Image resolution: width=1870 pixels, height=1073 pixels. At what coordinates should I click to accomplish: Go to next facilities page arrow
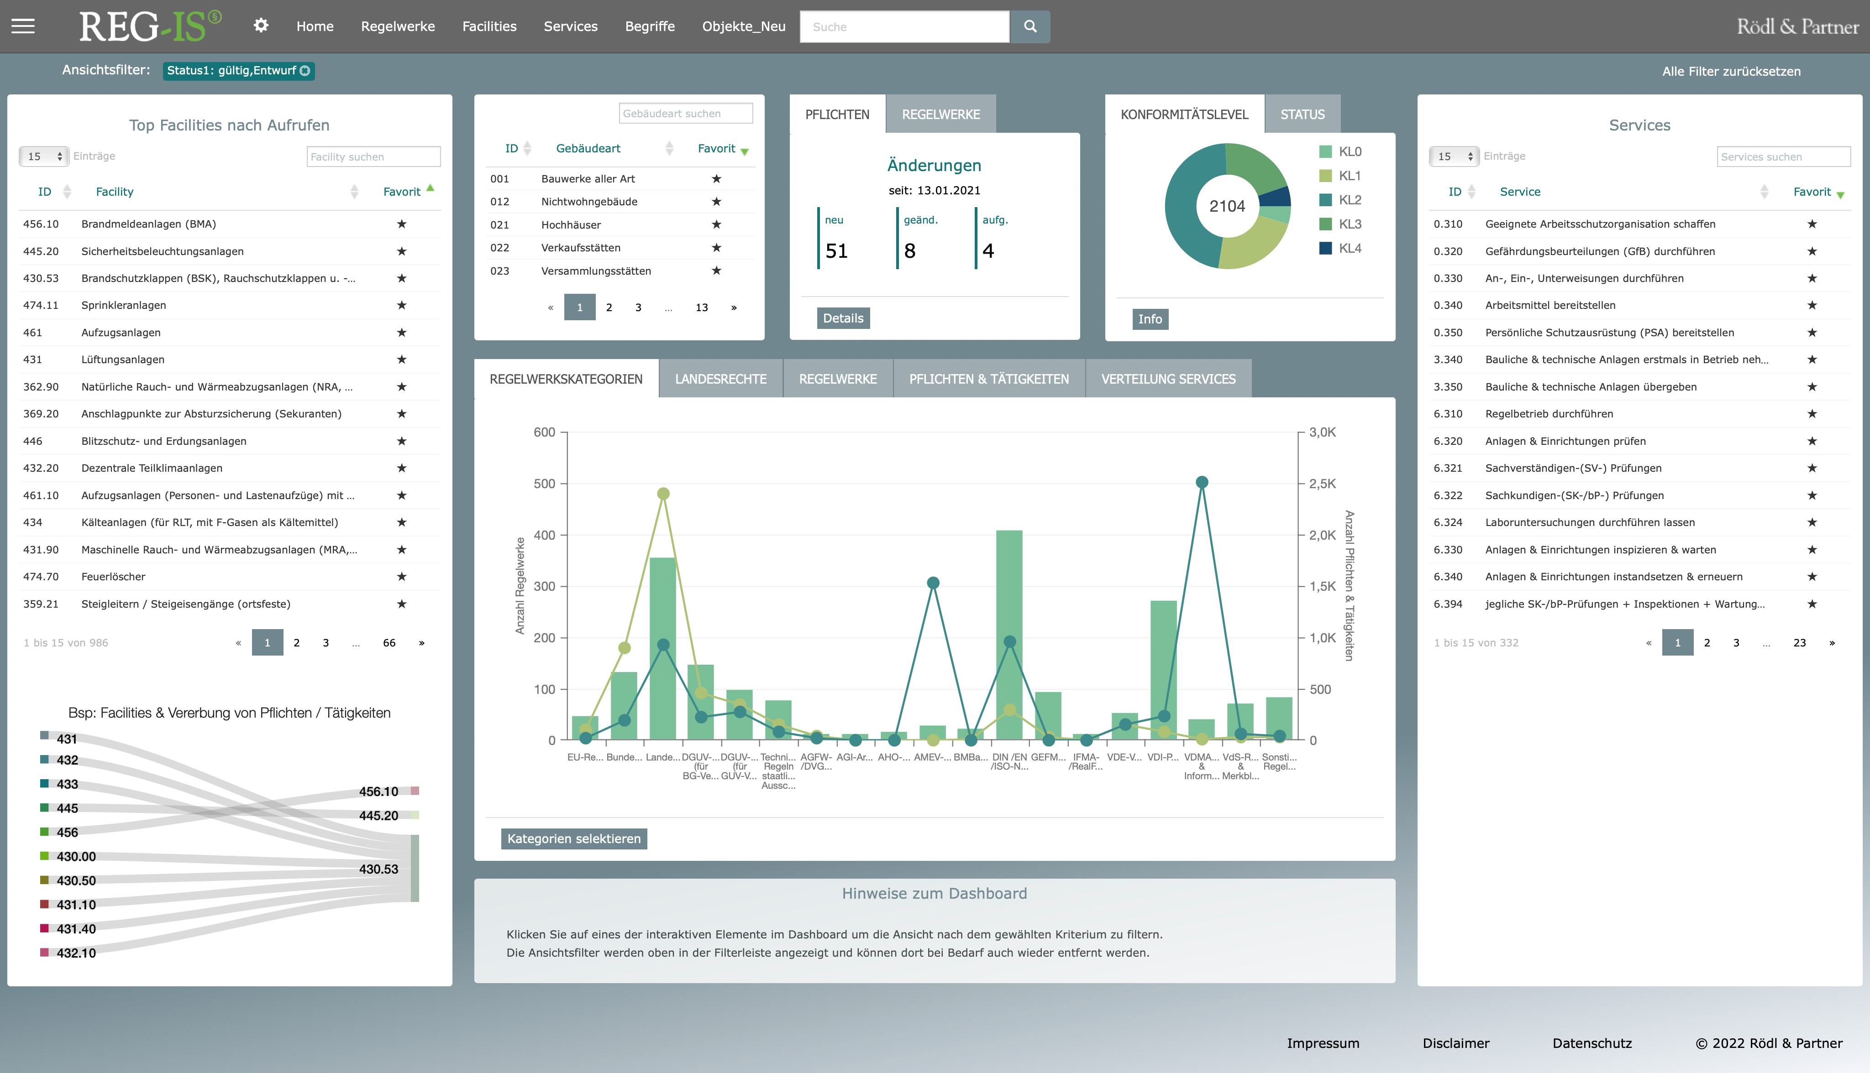coord(422,643)
